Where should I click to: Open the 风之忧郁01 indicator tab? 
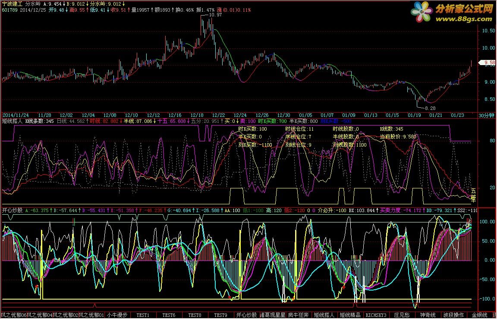91,315
